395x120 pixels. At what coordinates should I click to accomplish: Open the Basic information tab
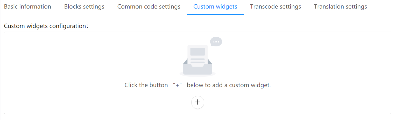point(27,6)
